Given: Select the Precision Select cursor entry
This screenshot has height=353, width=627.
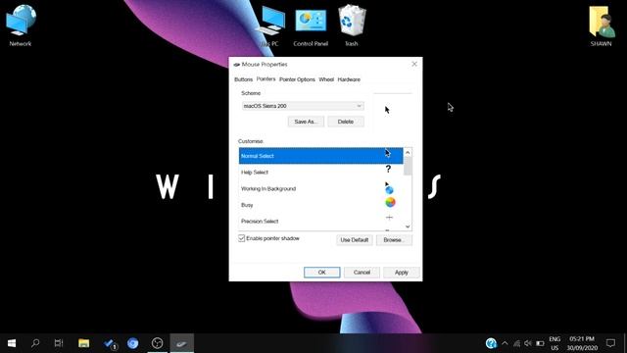Looking at the screenshot, I should pos(320,222).
